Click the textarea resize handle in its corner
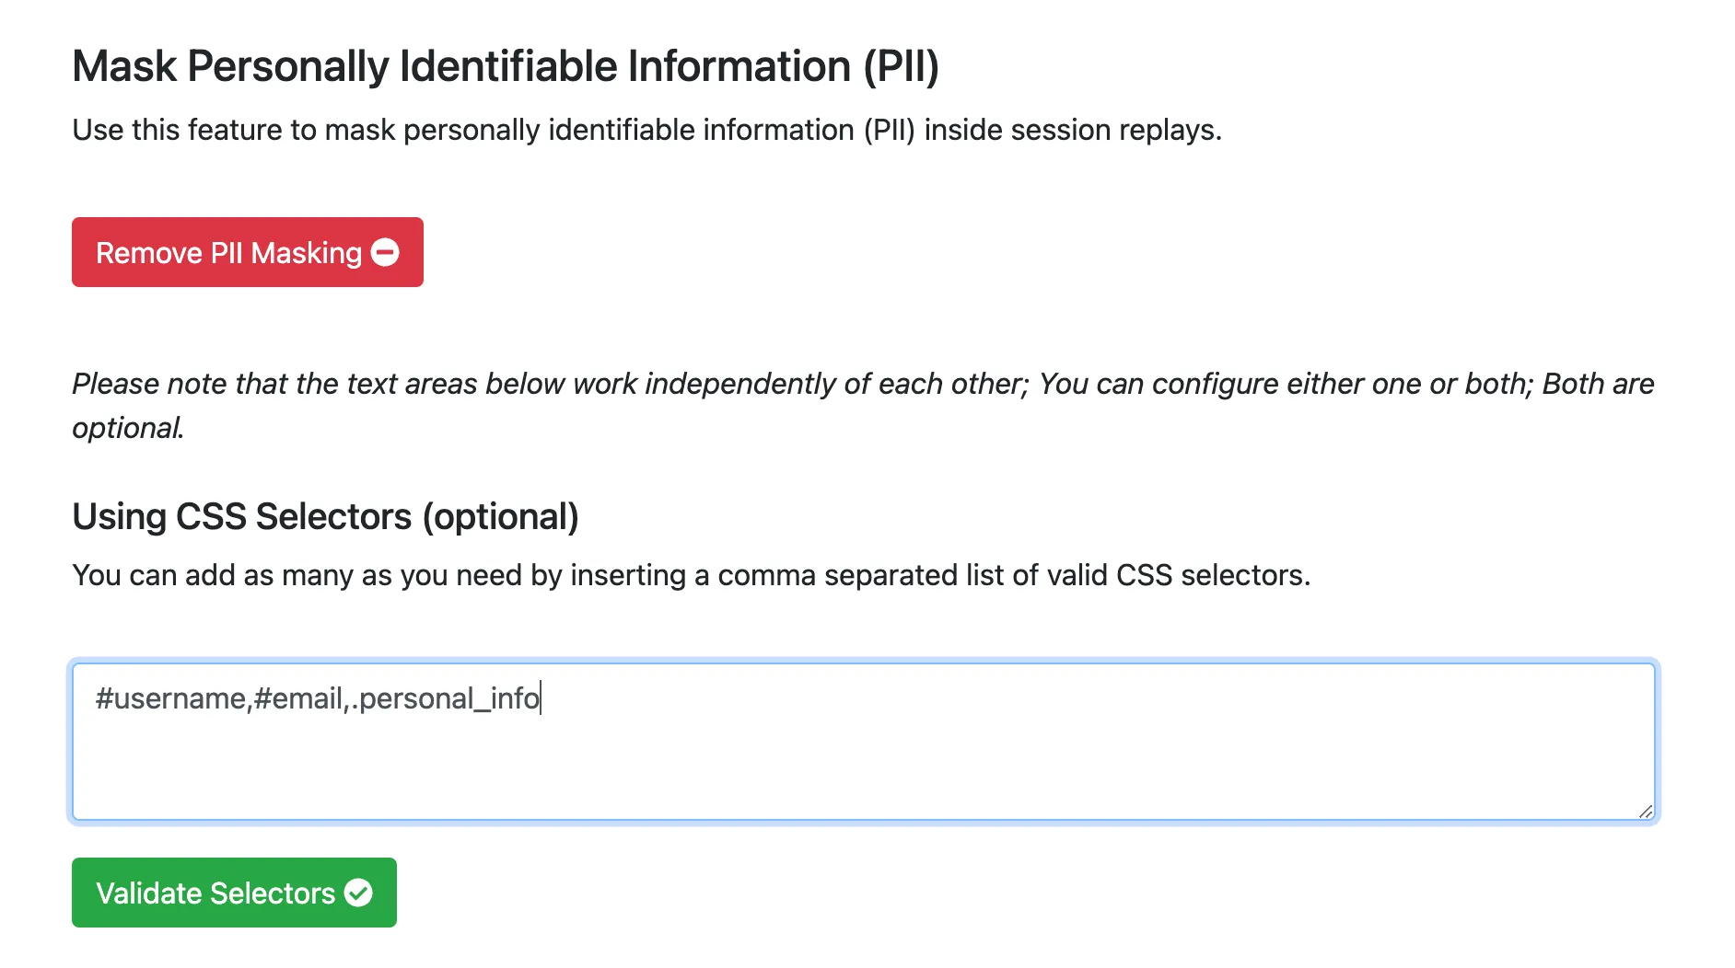The image size is (1735, 968). (1645, 811)
